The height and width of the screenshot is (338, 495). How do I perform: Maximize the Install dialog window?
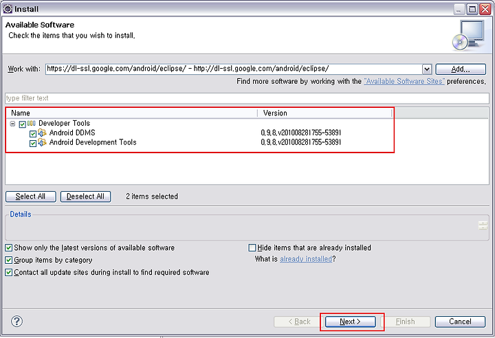[x=472, y=9]
